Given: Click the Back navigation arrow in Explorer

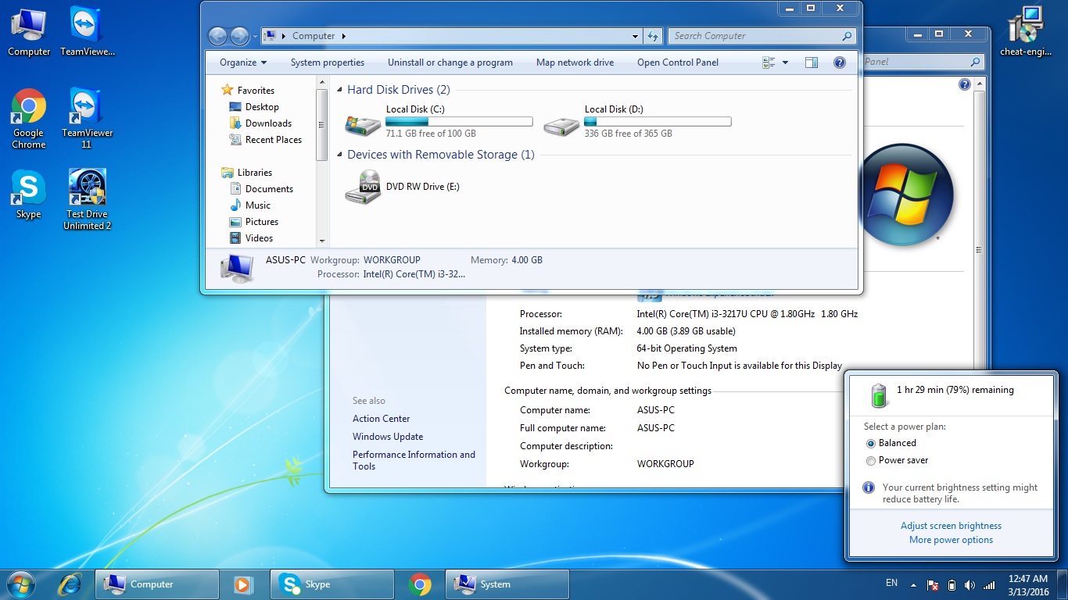Looking at the screenshot, I should (x=217, y=36).
